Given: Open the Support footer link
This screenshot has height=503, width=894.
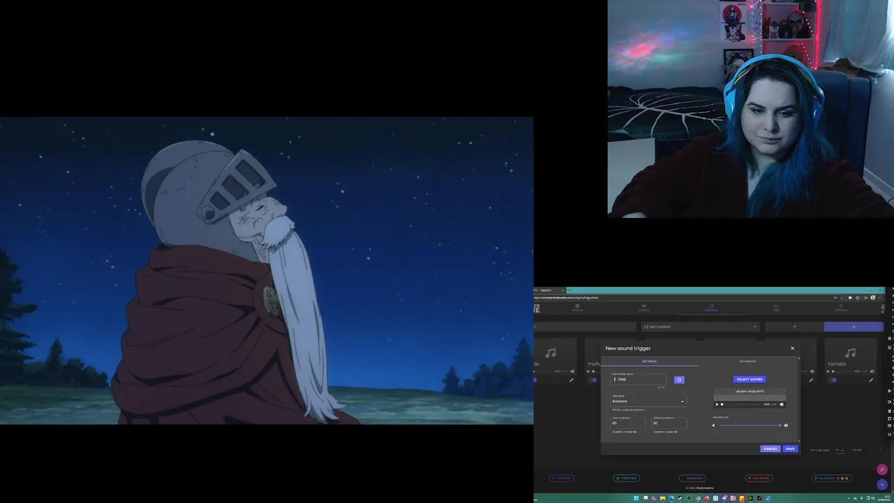Looking at the screenshot, I should click(831, 478).
